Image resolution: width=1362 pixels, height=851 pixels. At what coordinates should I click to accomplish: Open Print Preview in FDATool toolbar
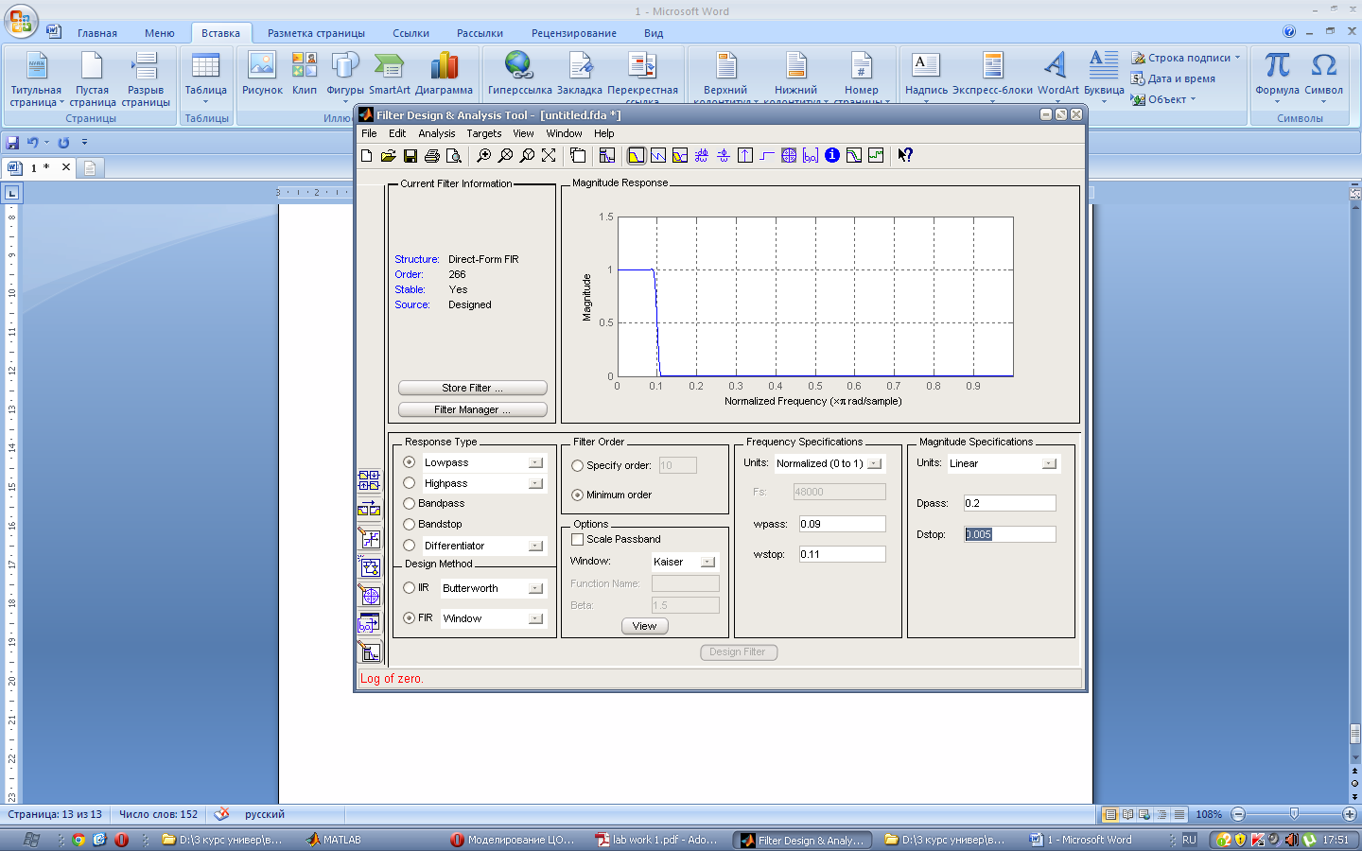point(454,156)
